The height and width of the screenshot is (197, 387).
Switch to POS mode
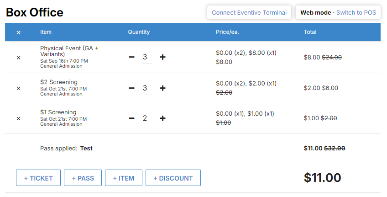pyautogui.click(x=356, y=13)
